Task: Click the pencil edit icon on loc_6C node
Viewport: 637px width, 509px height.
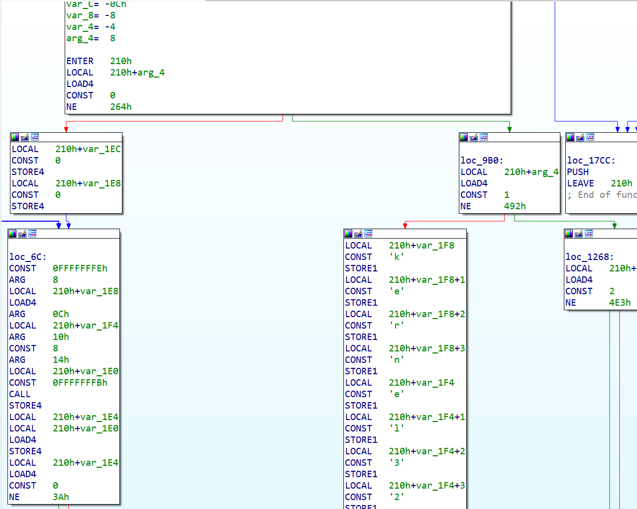Action: pyautogui.click(x=22, y=234)
